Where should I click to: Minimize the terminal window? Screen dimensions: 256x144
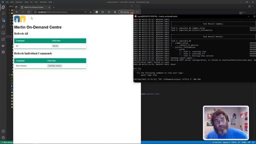point(248,16)
